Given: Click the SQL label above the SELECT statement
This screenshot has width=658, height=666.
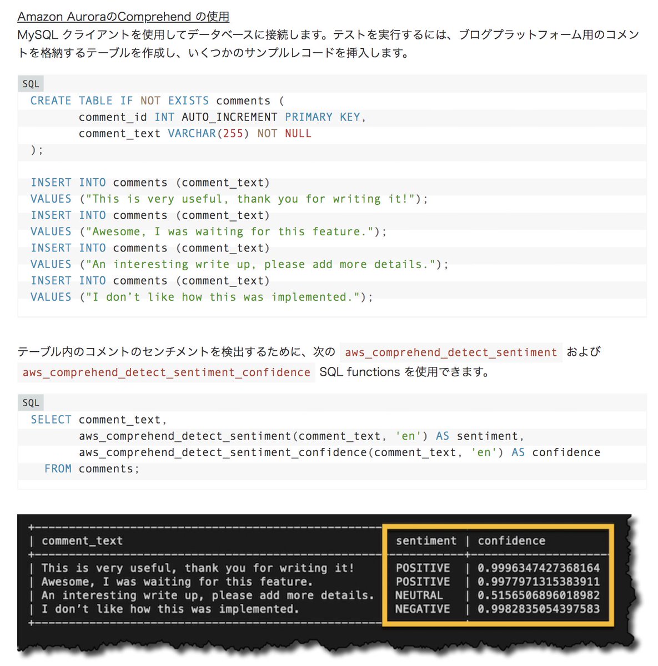Looking at the screenshot, I should [x=31, y=403].
